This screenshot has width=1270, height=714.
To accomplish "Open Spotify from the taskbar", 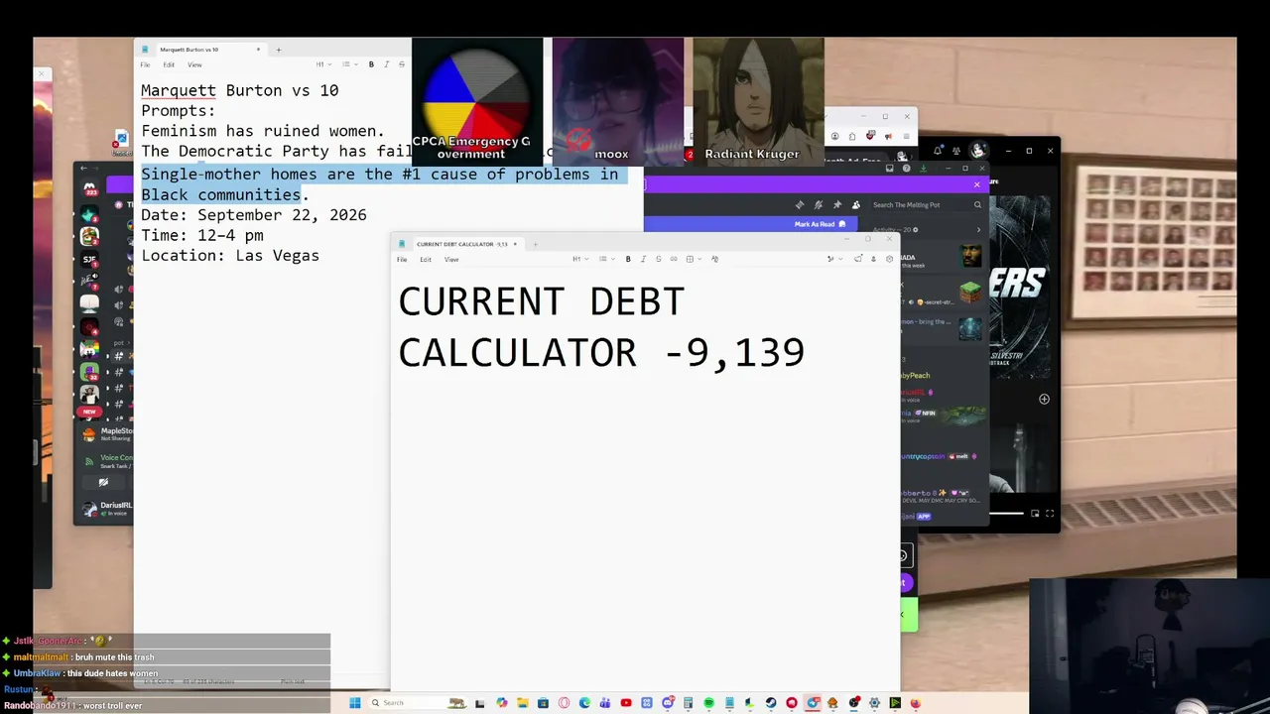I will pyautogui.click(x=708, y=703).
